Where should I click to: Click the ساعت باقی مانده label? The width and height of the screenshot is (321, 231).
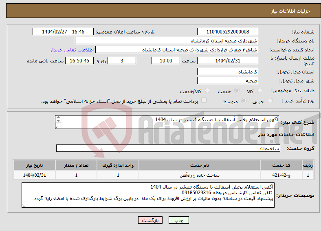coord(45,61)
